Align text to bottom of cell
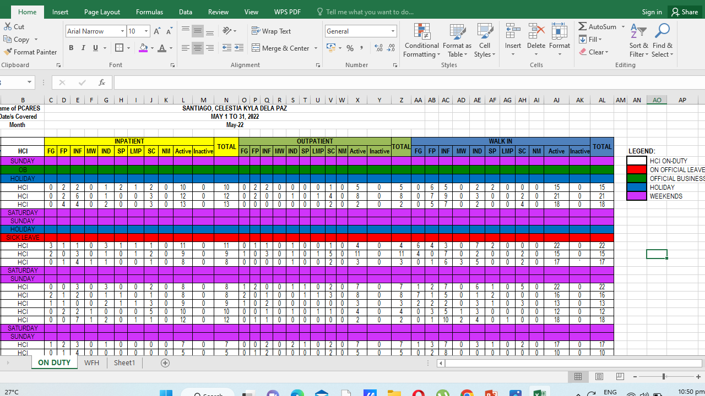Viewport: 705px width, 396px height. [x=210, y=31]
